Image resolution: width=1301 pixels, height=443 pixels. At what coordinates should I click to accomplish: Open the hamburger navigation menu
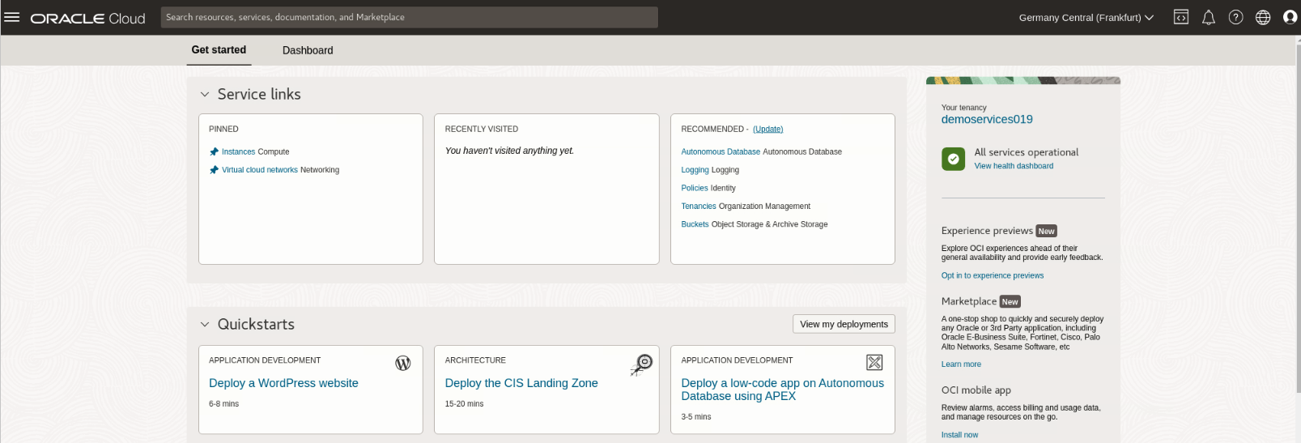11,17
